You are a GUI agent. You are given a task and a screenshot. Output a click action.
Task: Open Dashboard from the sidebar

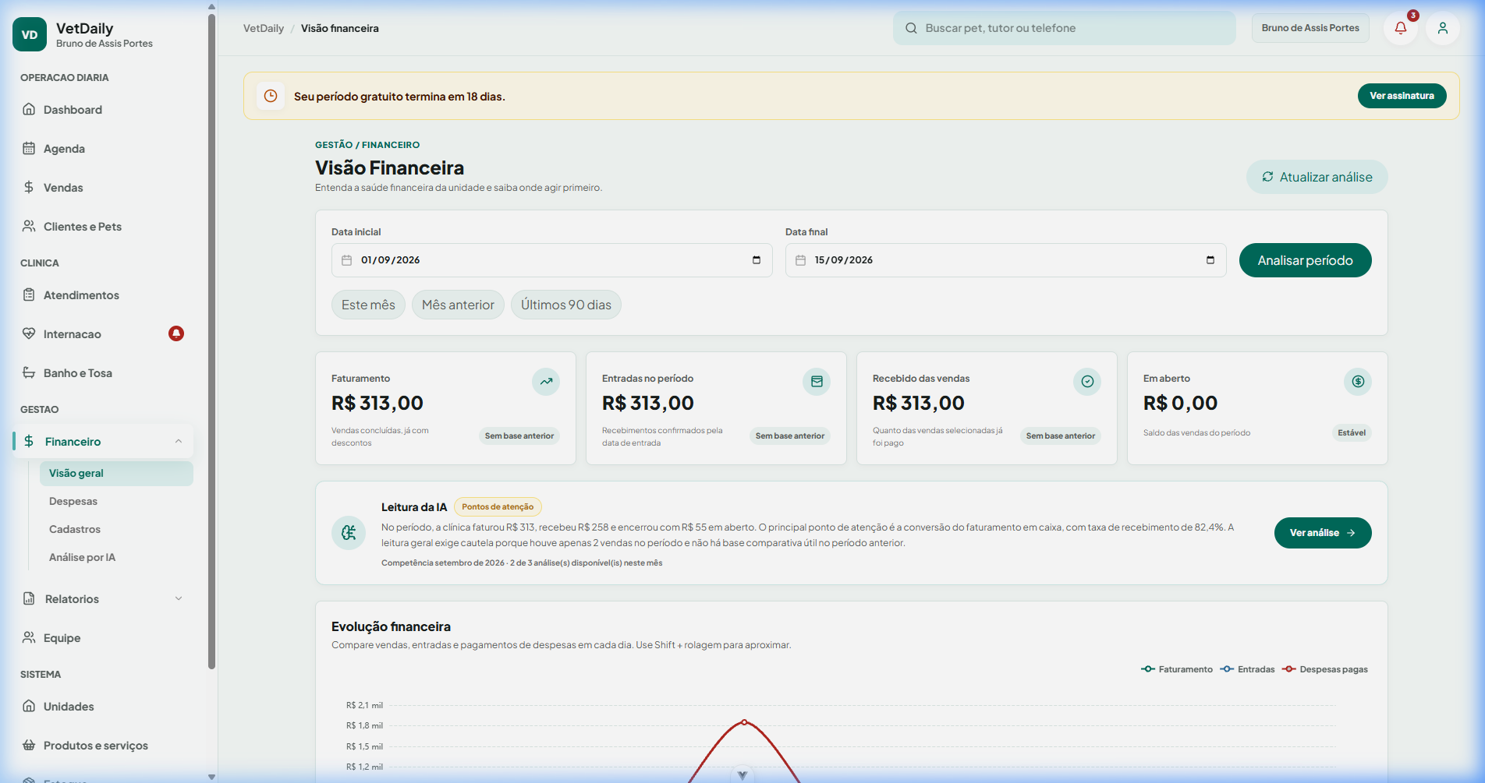click(103, 110)
